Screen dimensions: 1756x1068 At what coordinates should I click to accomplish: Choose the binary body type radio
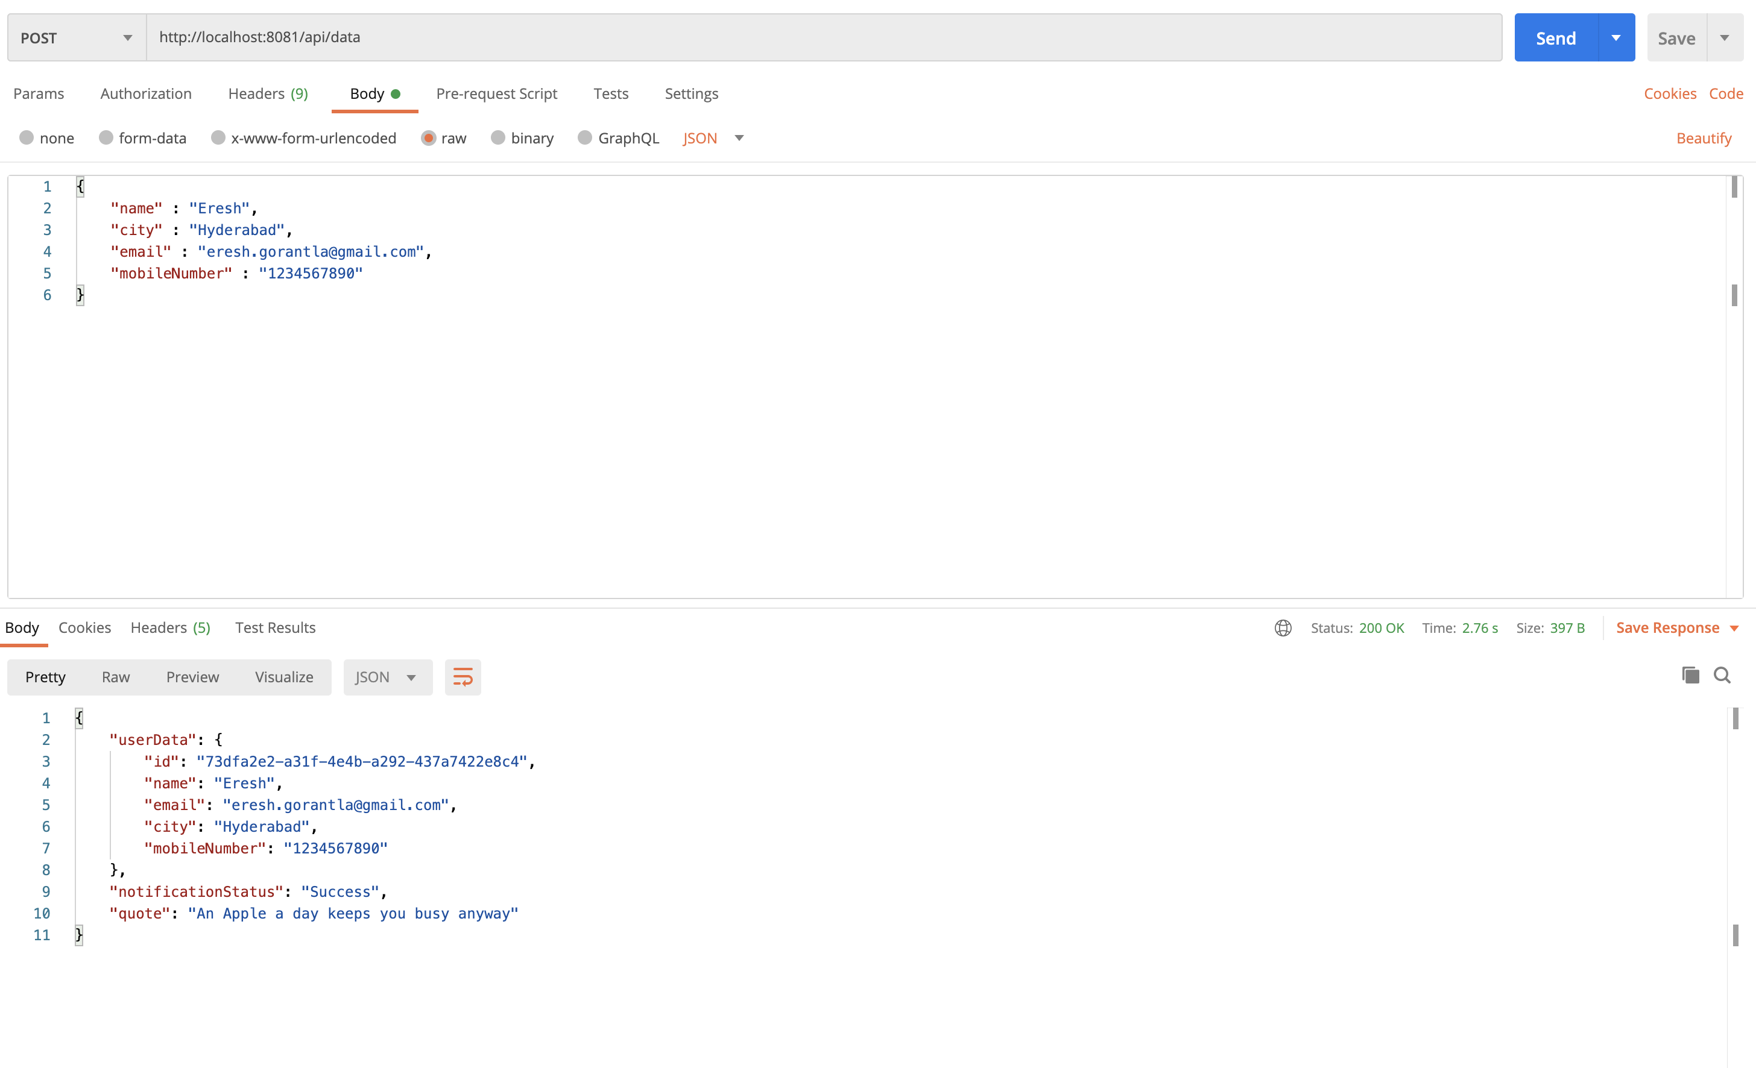tap(498, 137)
